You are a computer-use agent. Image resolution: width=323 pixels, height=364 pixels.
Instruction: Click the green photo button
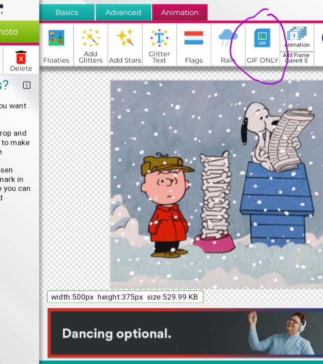pos(18,32)
